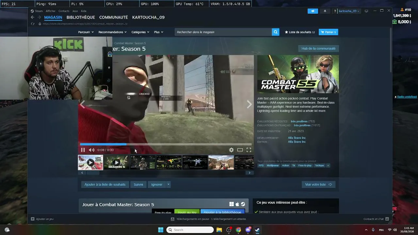
Task: Expand the arrow next to Ignorer
Action: point(169,184)
